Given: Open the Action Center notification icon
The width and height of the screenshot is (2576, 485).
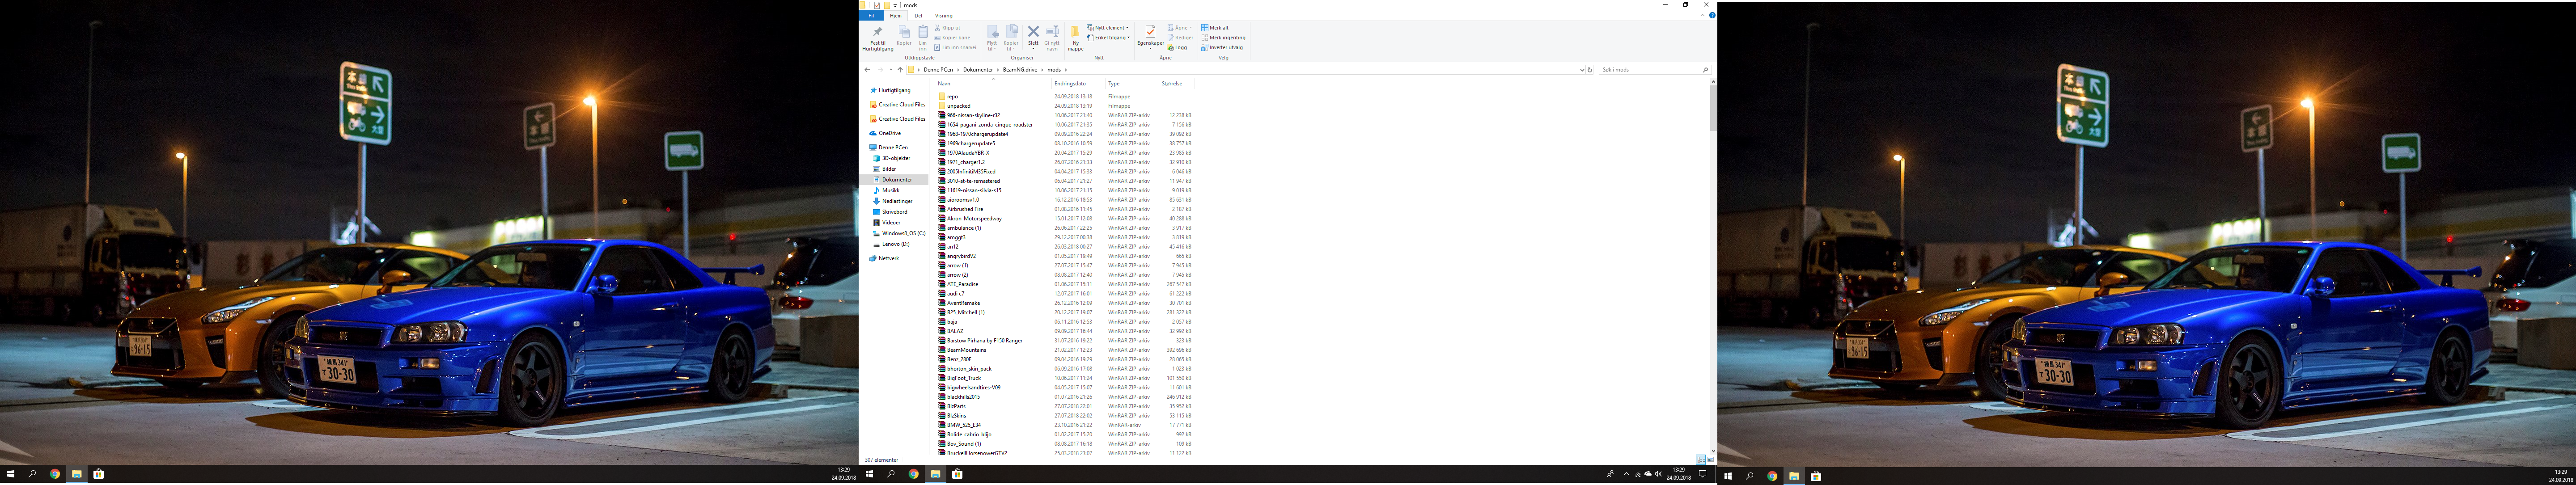Looking at the screenshot, I should (x=1703, y=474).
